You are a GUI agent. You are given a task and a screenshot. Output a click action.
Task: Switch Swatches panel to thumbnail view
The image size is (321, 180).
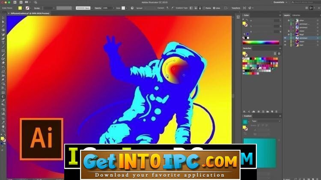pyautogui.click(x=279, y=53)
